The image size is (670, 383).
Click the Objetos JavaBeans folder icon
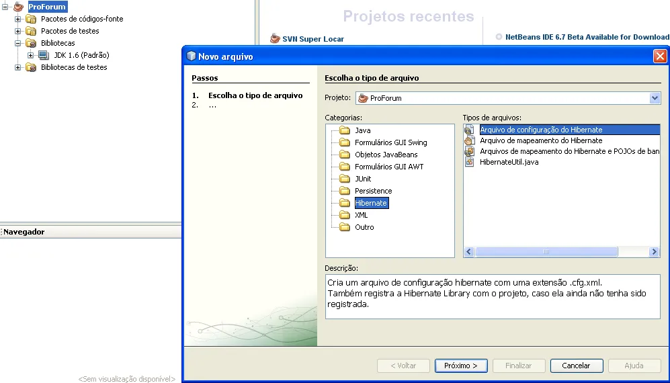click(345, 155)
